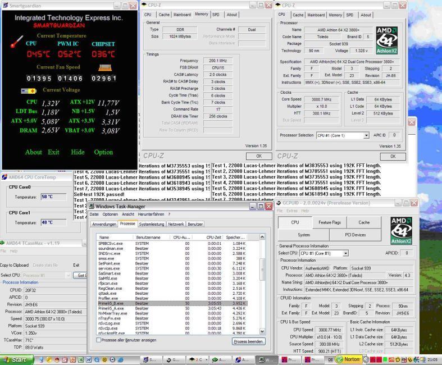442x365 pixels.
Task: Open the Feature Flags tab in GCPUID
Action: click(x=330, y=222)
